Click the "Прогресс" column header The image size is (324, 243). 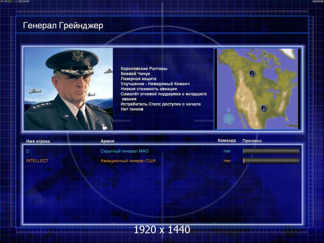click(x=252, y=141)
